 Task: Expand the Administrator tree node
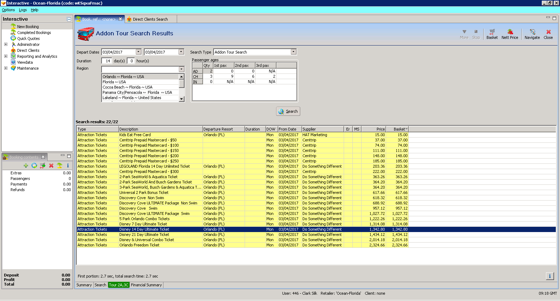click(x=6, y=44)
